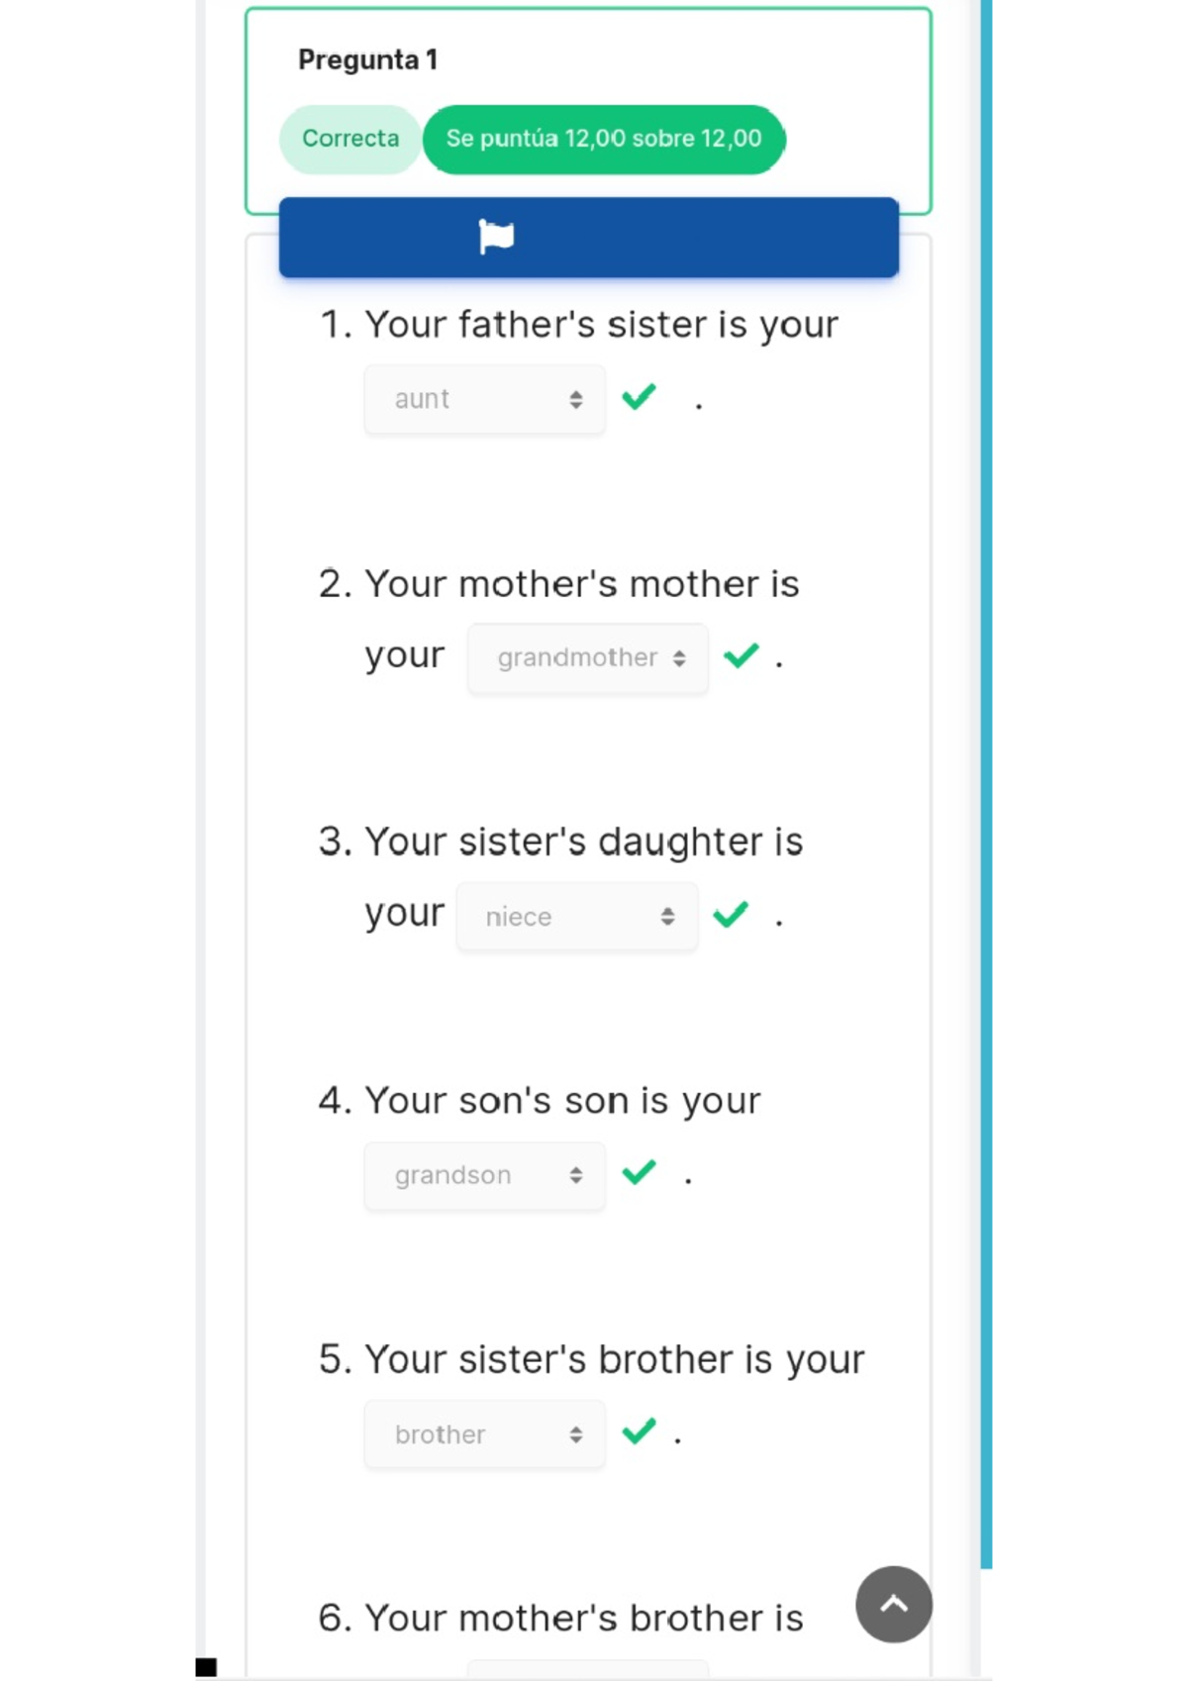Click the scroll-to-top chevron button
This screenshot has width=1188, height=1681.
[894, 1605]
